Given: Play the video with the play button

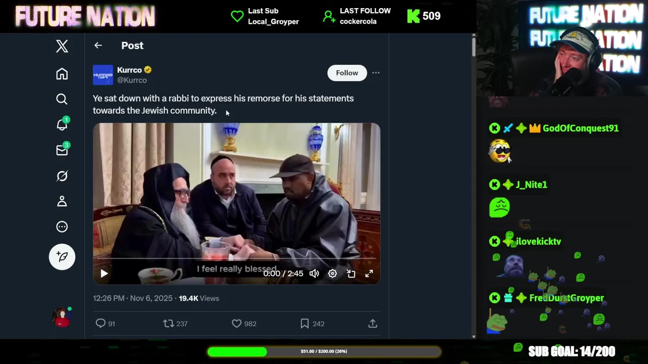Looking at the screenshot, I should click(104, 274).
